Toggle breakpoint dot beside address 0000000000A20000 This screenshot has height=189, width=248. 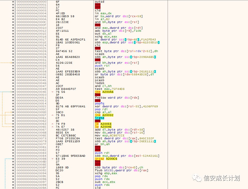click(13, 2)
